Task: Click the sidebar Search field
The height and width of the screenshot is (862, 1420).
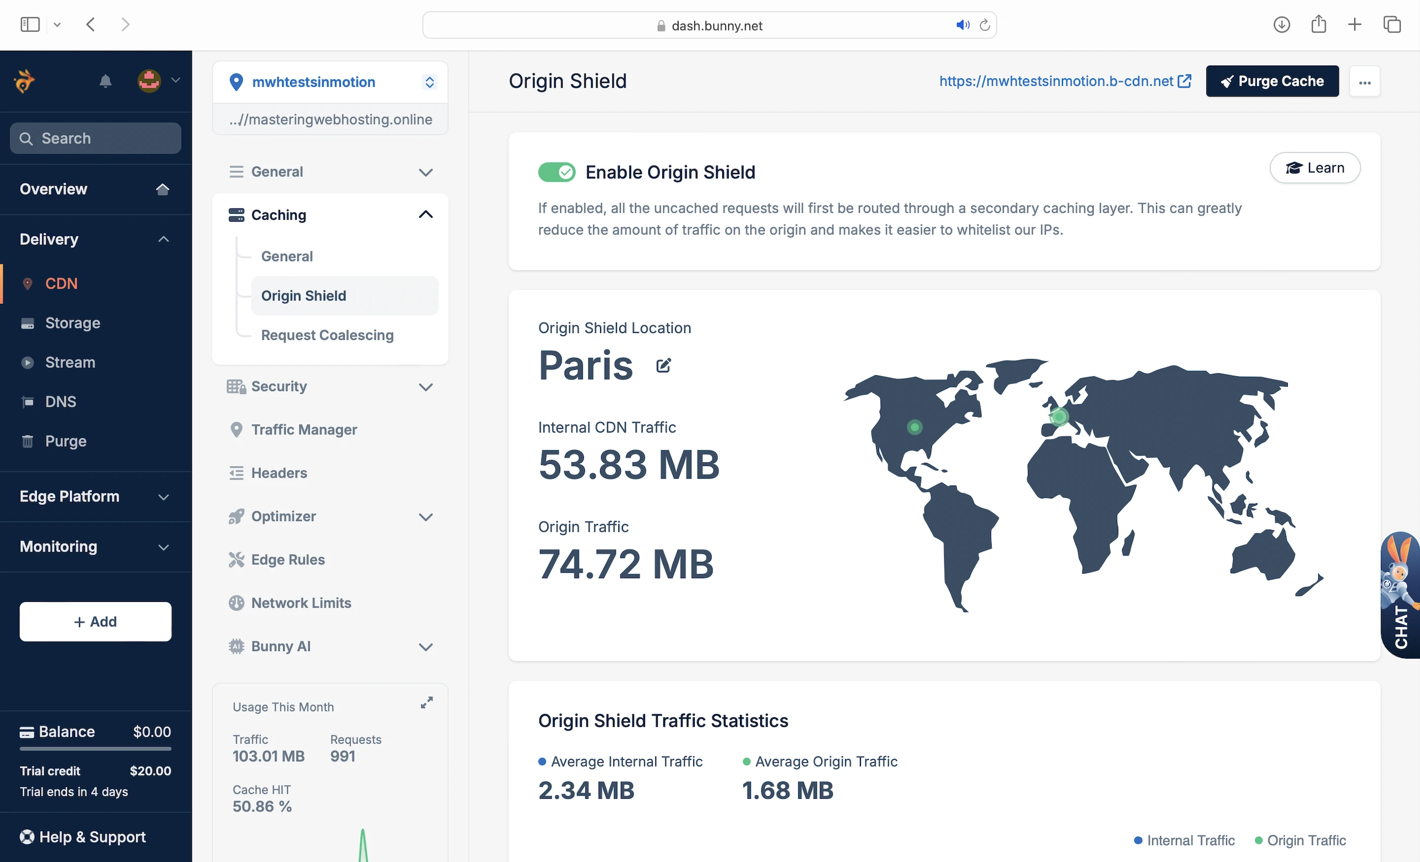Action: click(95, 138)
